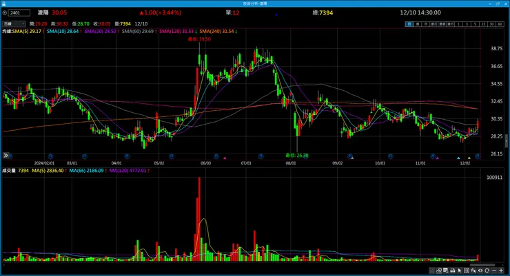
Task: Click the yellow triangle marker after 12/02
Action: coord(469,158)
